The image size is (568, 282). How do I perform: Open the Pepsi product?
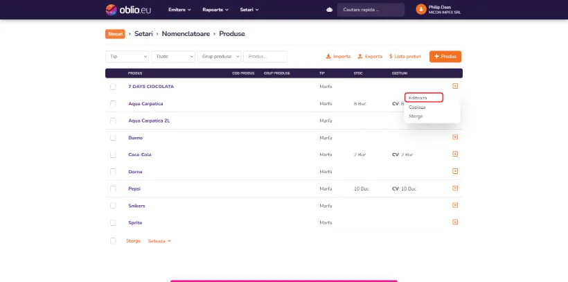coord(134,189)
